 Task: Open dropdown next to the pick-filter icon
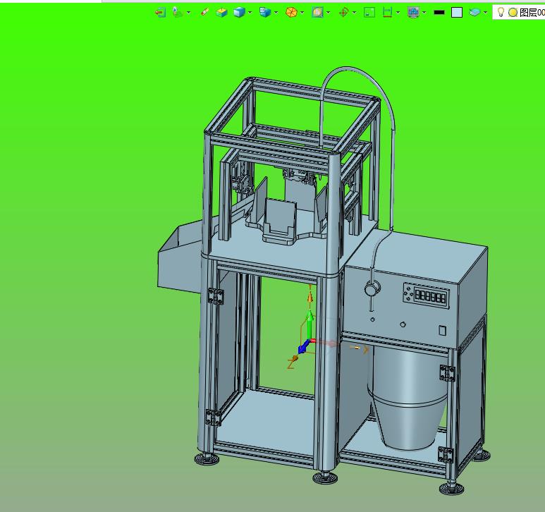188,13
